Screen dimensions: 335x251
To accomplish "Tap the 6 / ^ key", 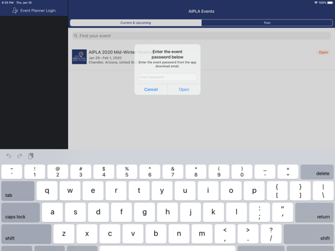I will (150, 172).
